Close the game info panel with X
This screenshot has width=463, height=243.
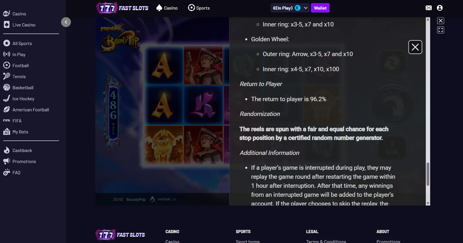tap(415, 47)
